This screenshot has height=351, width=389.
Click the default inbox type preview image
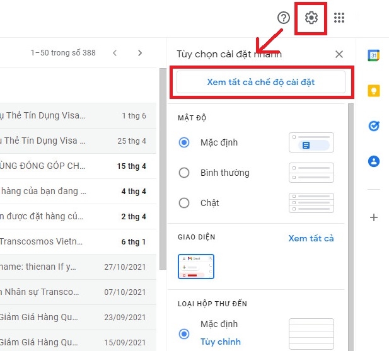tap(311, 334)
